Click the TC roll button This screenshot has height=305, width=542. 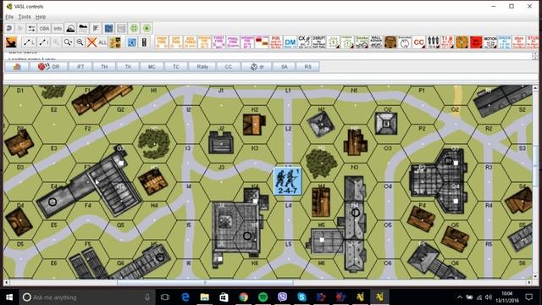point(176,67)
